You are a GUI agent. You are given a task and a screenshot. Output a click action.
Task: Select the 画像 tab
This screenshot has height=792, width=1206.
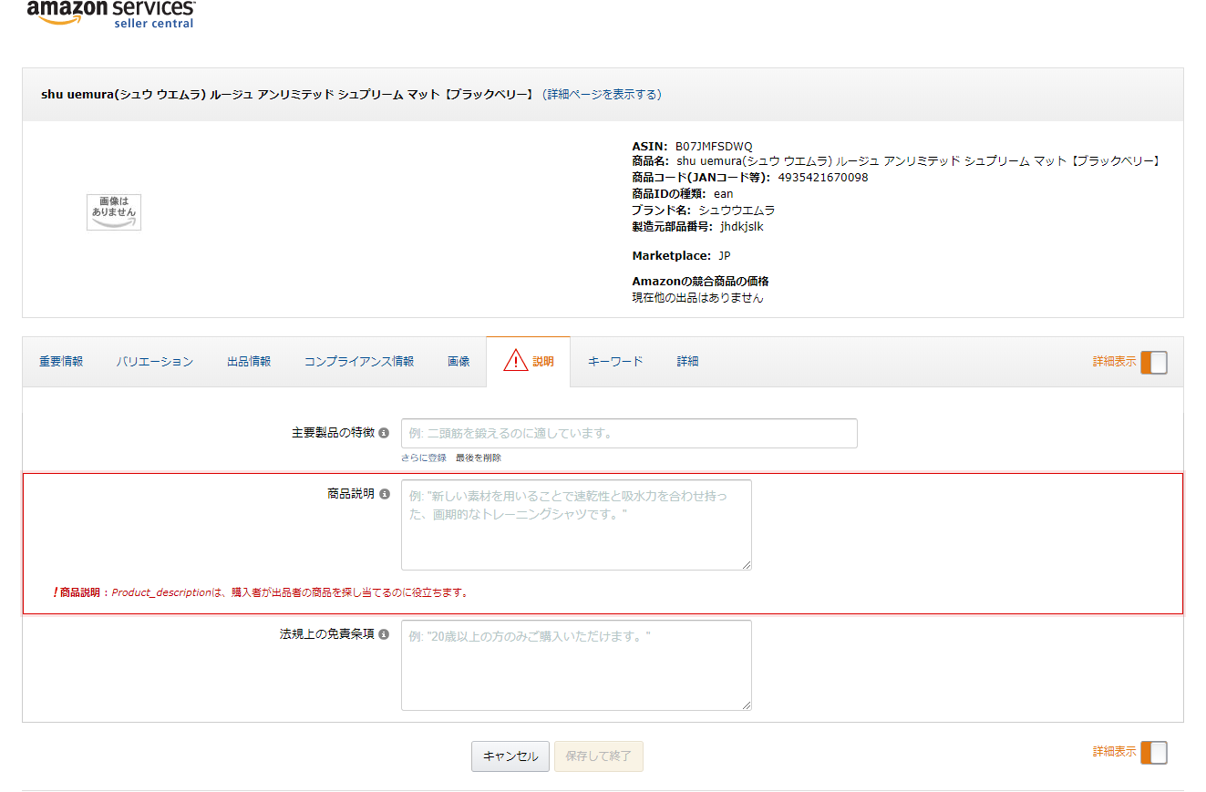(459, 362)
